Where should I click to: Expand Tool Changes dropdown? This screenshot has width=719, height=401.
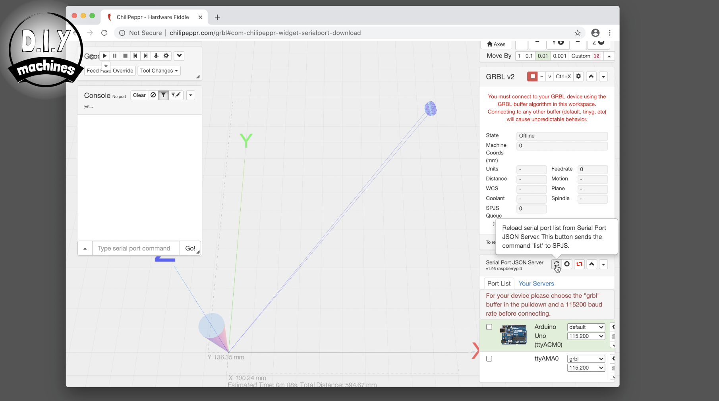tap(159, 71)
